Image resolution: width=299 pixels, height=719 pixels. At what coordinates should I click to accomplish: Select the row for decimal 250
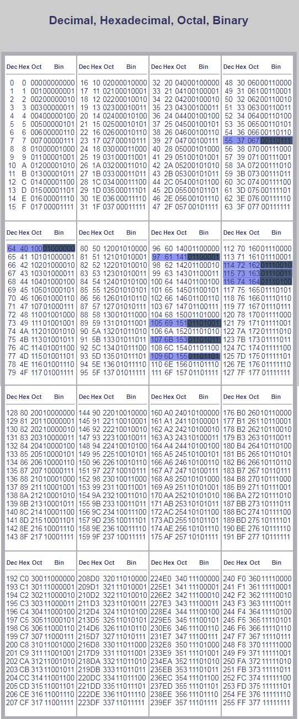(257, 661)
